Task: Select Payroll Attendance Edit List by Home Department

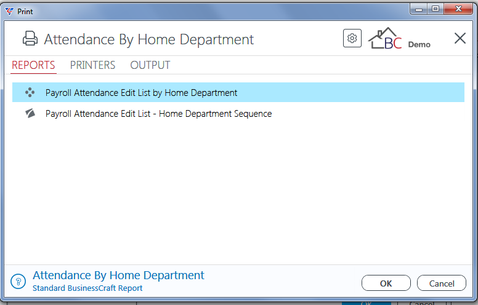Action: point(238,92)
